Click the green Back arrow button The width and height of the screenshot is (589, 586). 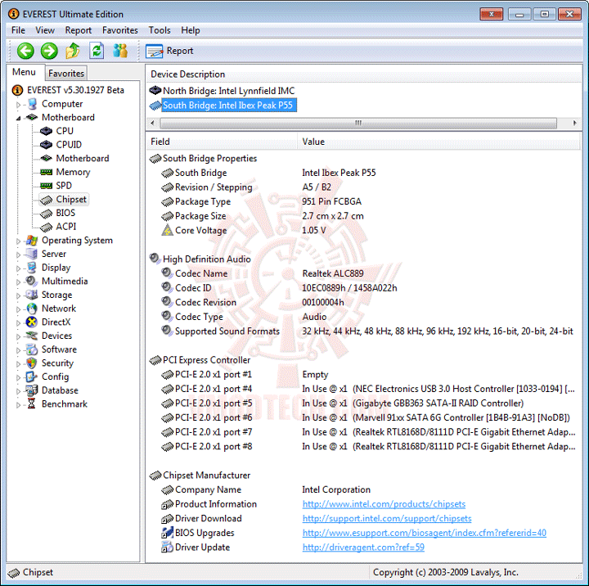click(x=25, y=51)
